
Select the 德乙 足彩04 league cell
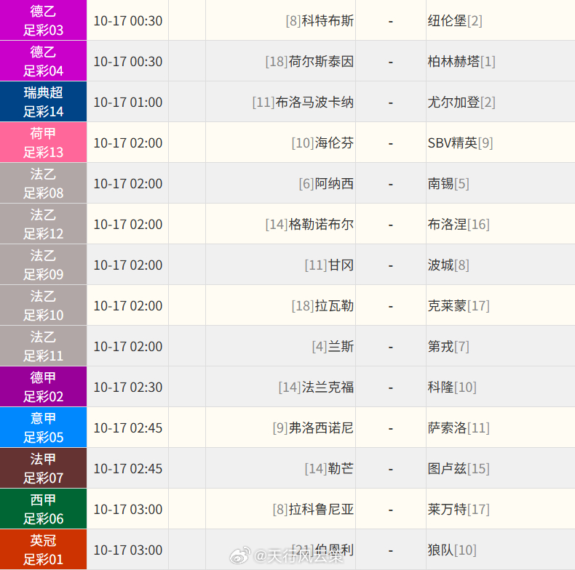pos(43,61)
